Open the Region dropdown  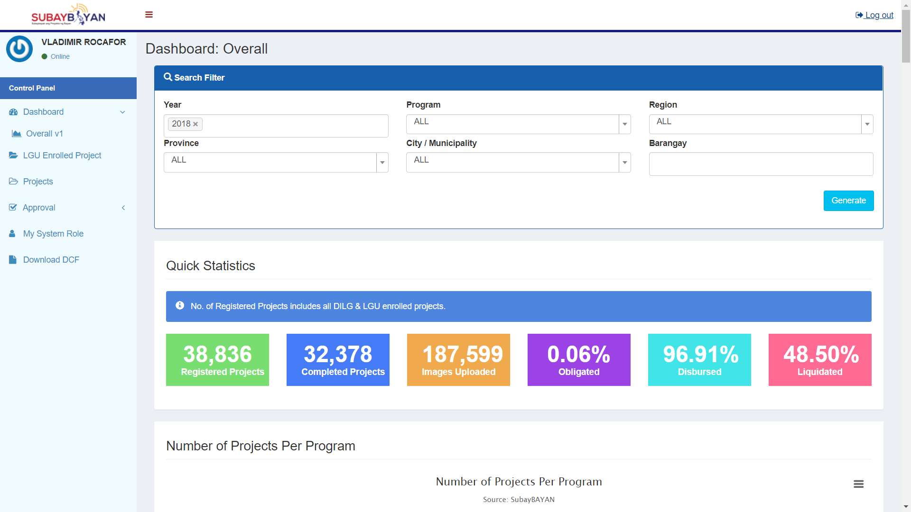pos(761,124)
